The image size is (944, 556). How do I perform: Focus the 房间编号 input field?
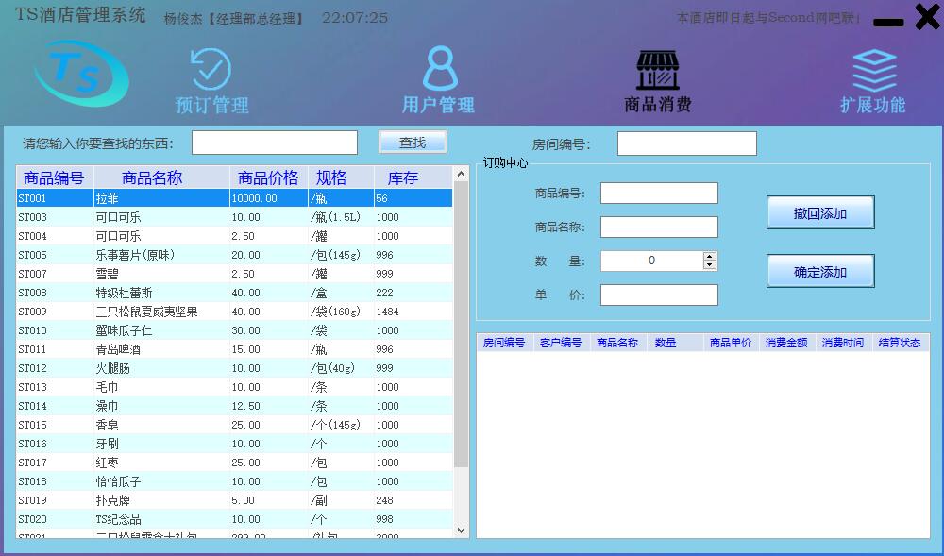click(x=686, y=143)
